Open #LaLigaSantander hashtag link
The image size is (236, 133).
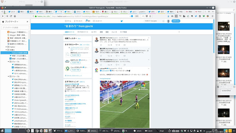(x=105, y=79)
